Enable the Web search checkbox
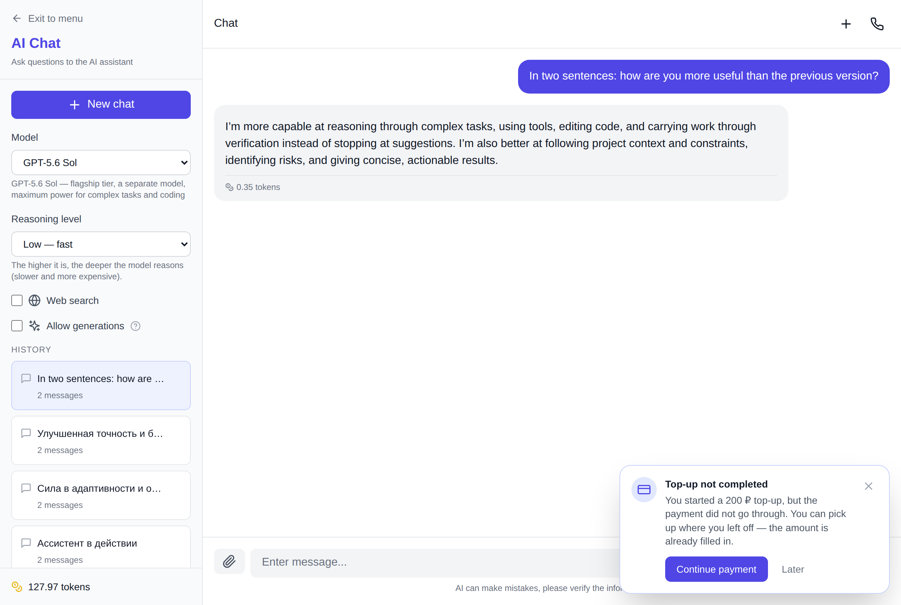901x605 pixels. (17, 301)
